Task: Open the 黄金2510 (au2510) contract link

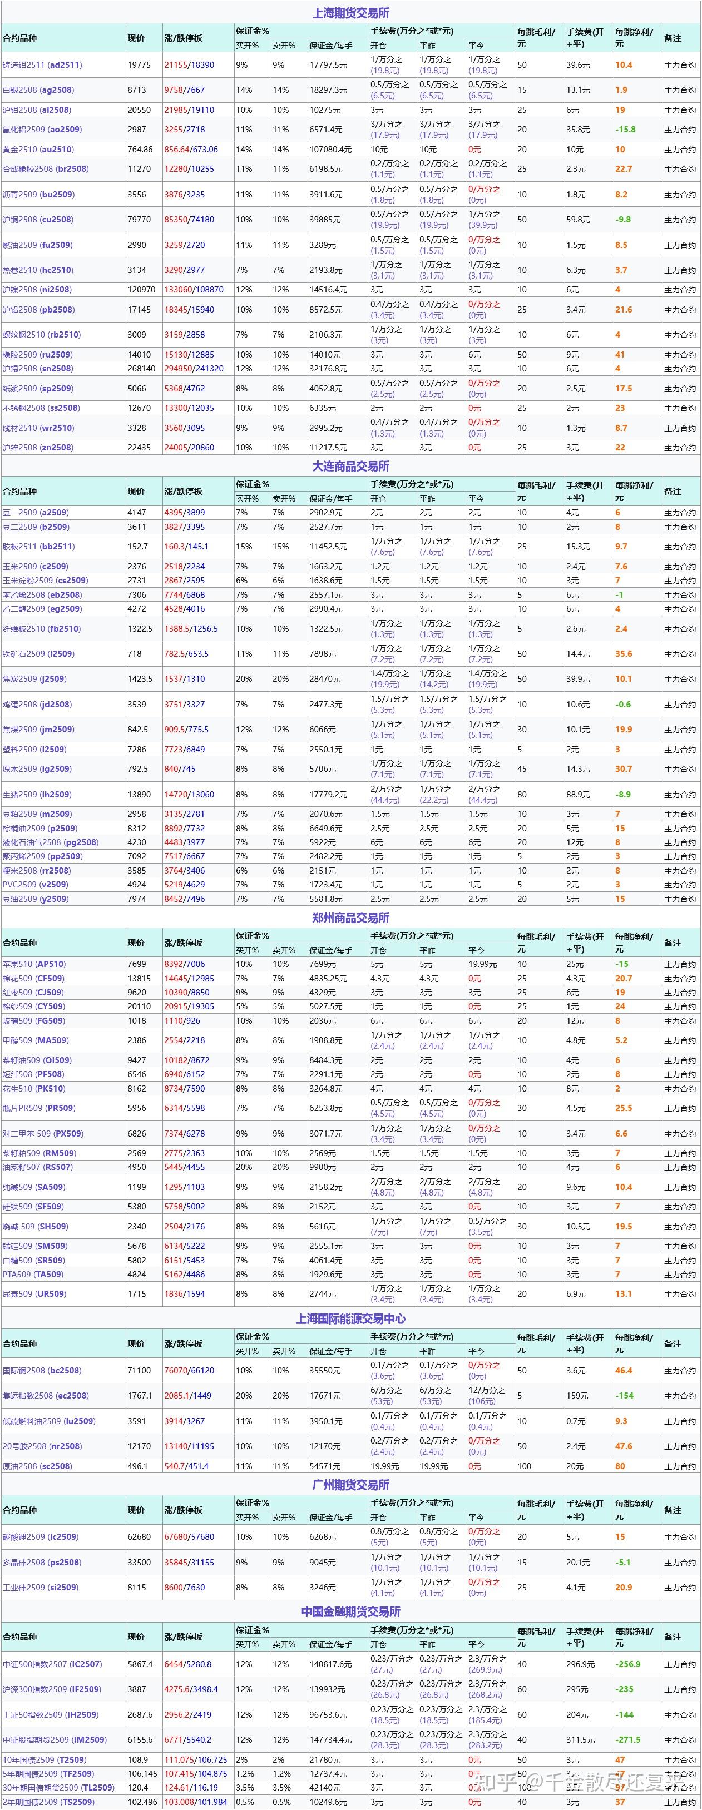Action: pos(38,150)
